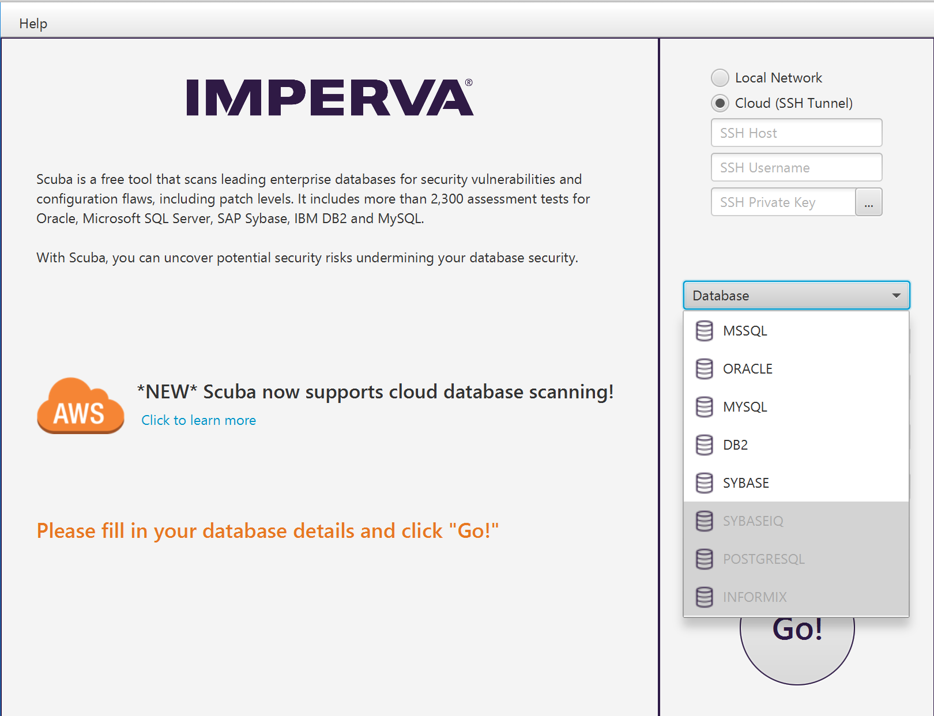Browse for the SSH private key file
Viewport: 934px width, 716px height.
click(x=869, y=202)
